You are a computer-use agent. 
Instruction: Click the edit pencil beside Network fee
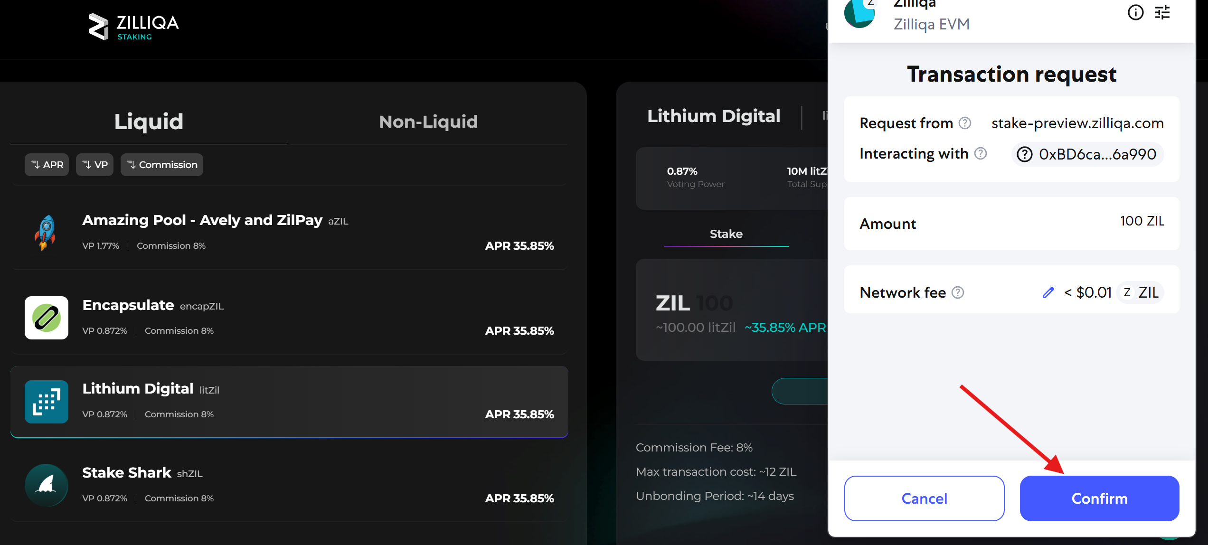1048,293
